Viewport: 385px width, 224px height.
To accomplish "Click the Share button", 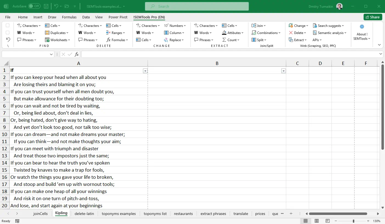I will point(373,17).
